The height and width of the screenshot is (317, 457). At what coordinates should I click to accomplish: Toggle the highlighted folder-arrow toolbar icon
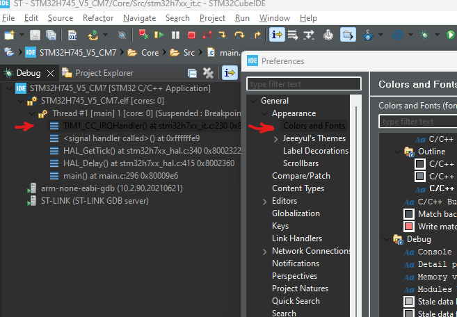[x=348, y=35]
